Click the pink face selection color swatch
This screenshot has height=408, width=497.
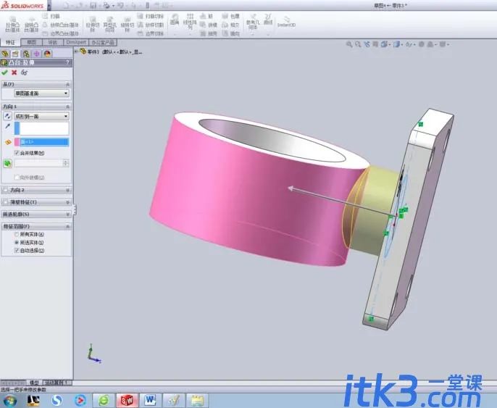[x=17, y=142]
